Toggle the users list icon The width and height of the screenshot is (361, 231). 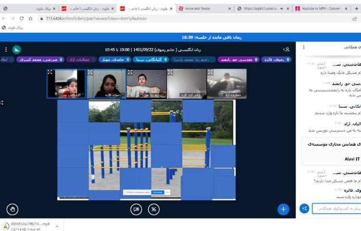click(287, 49)
